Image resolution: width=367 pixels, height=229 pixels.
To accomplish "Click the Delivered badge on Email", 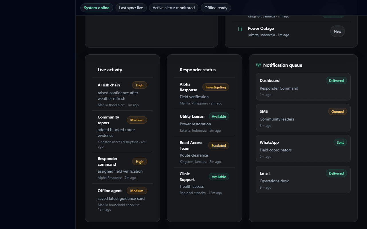I will click(x=336, y=173).
